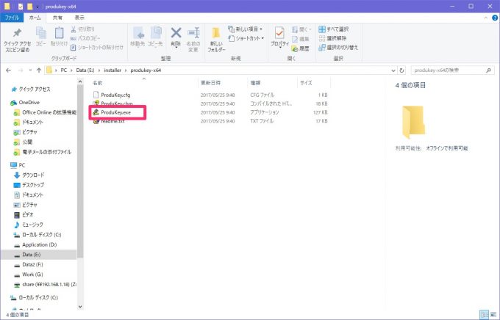The image size is (500, 320).
Task: Expand the PC breadcrumb arrow
Action: pos(71,70)
